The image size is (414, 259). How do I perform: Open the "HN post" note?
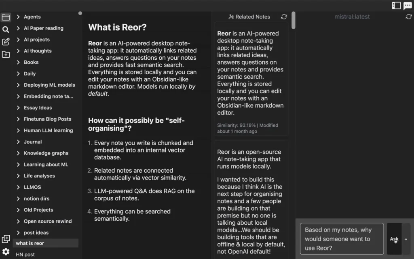[x=25, y=255]
